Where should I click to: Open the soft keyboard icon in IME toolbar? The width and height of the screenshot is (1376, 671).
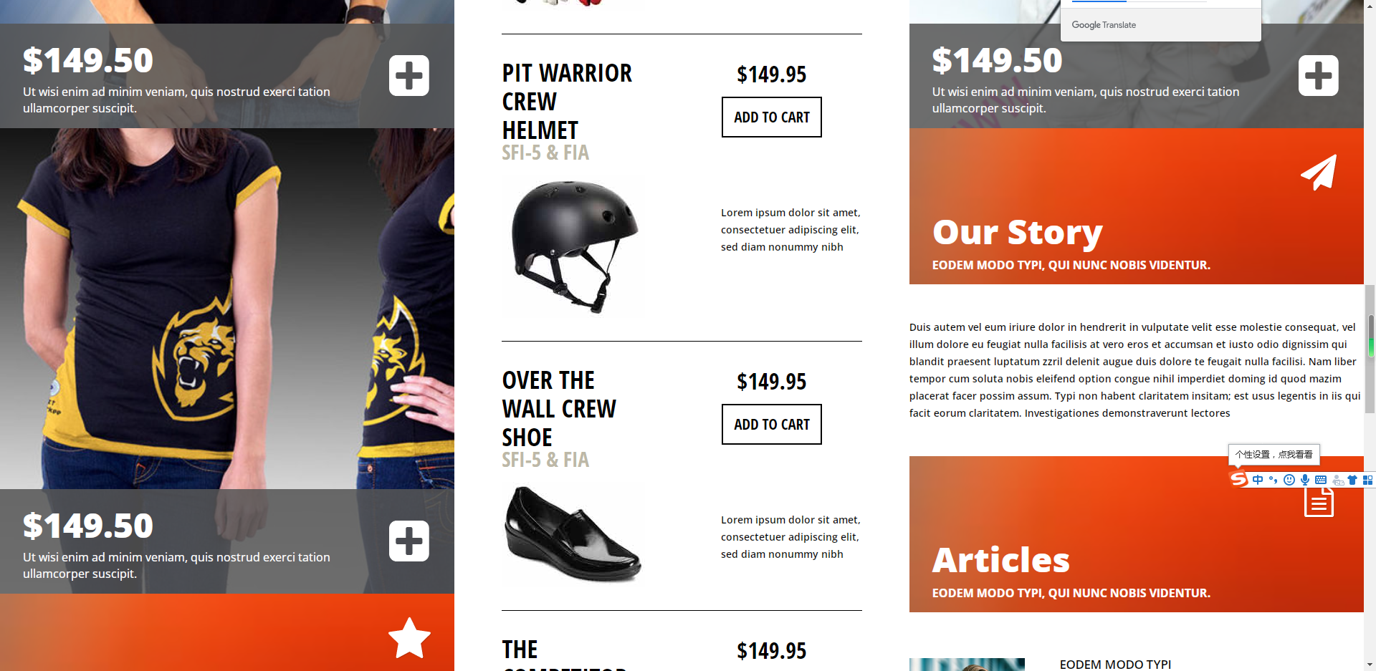1321,480
